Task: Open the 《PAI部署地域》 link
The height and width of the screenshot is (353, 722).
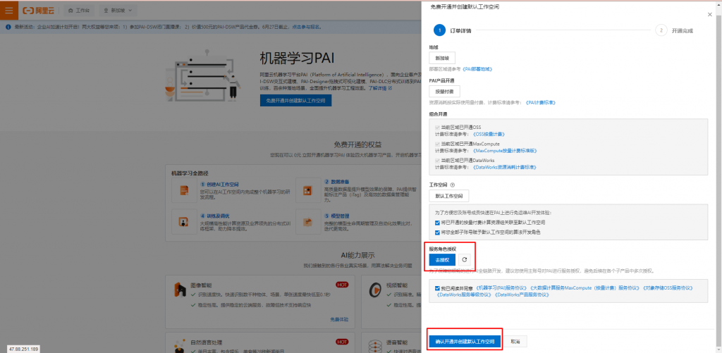Action: click(477, 68)
